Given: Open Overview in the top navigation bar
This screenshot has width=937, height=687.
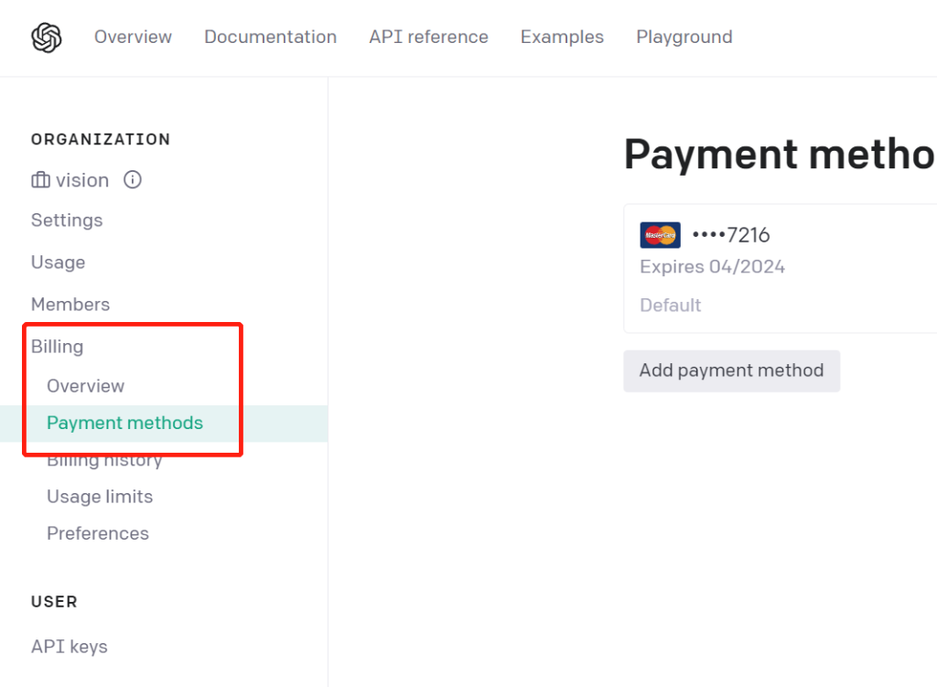Looking at the screenshot, I should click(133, 38).
